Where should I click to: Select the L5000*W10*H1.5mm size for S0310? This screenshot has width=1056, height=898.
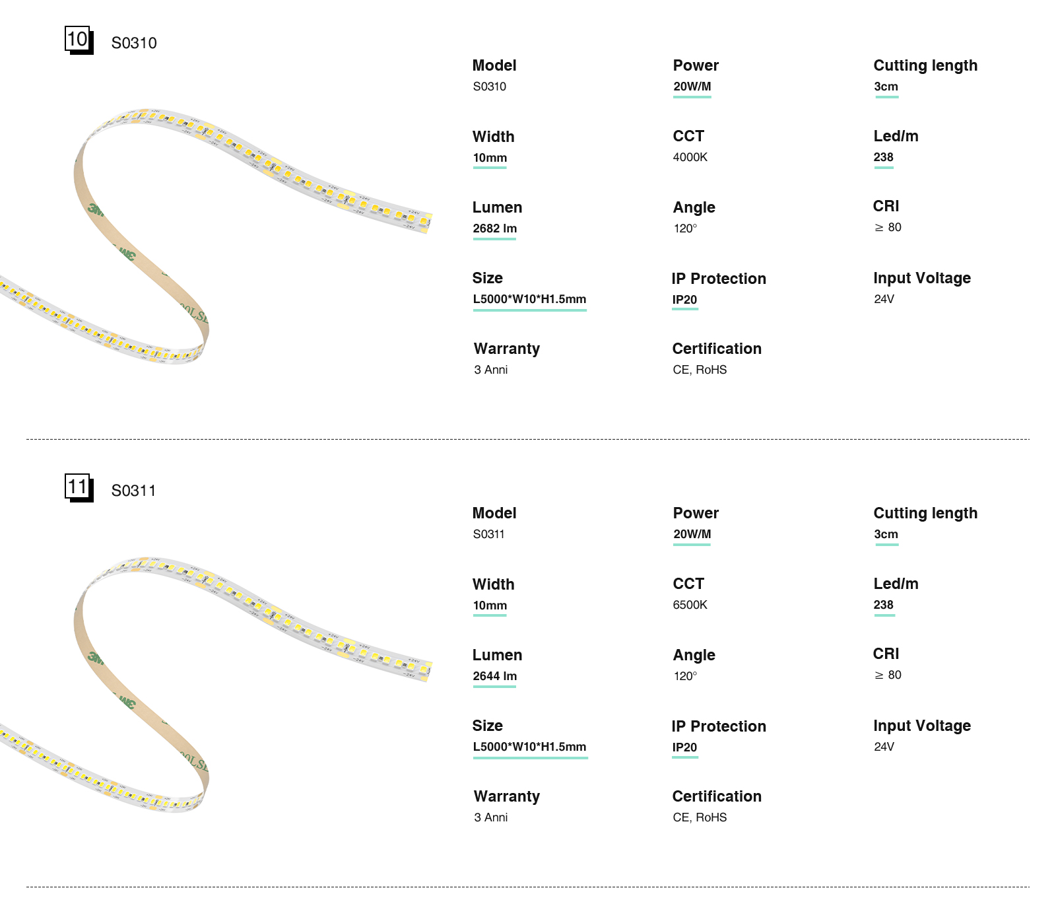(529, 299)
